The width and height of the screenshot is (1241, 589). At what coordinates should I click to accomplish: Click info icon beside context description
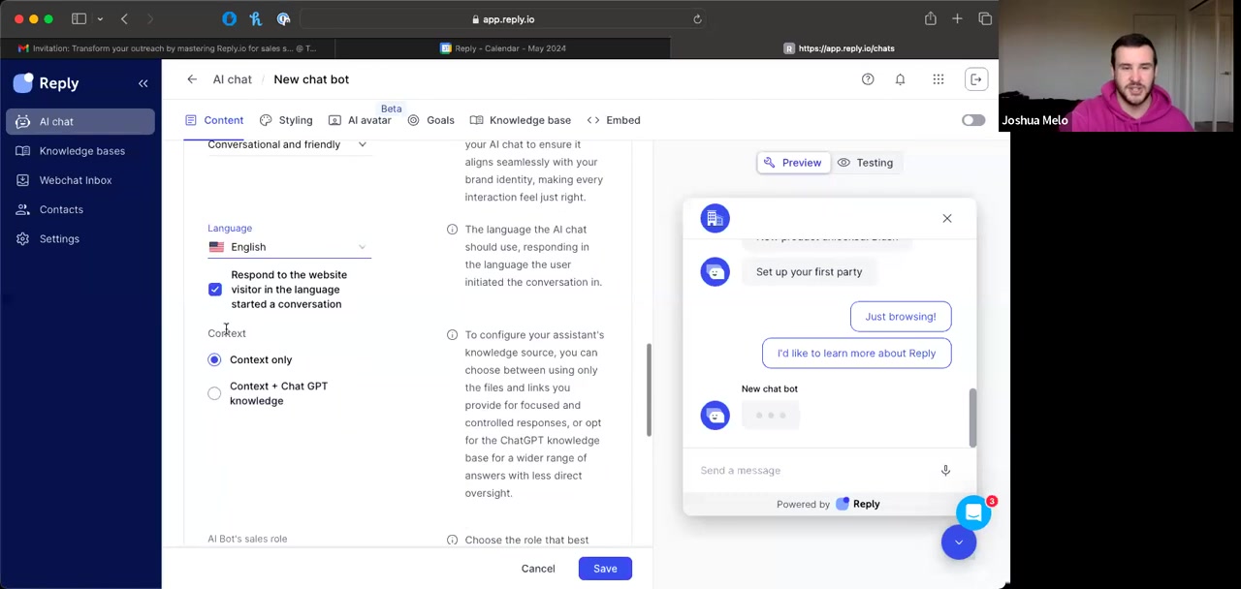[452, 335]
